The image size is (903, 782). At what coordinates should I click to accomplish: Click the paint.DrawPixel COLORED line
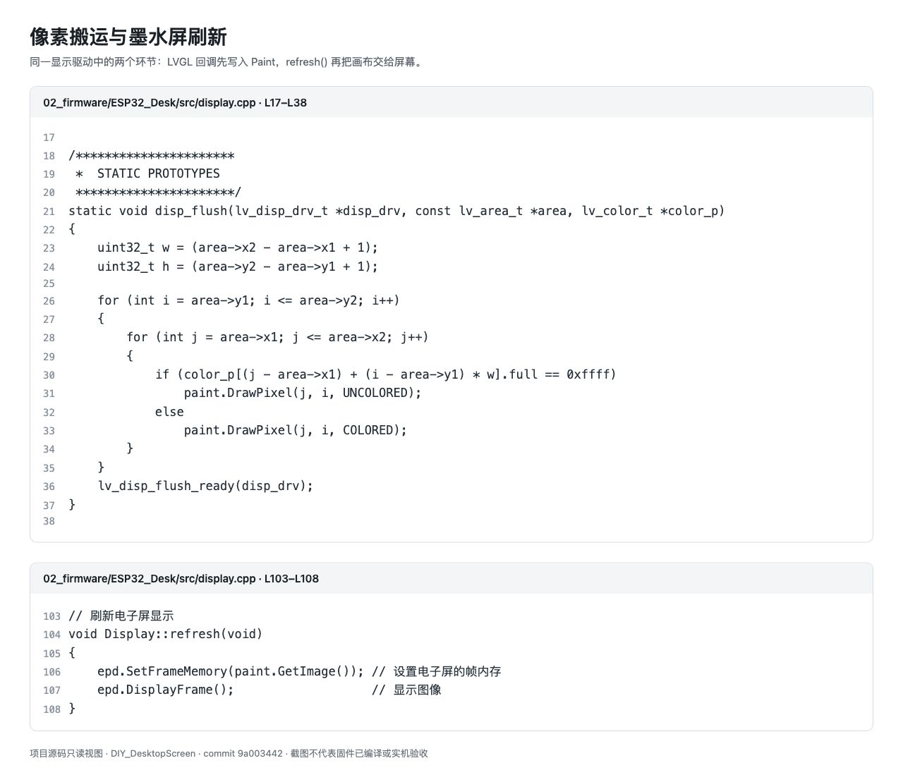click(296, 430)
